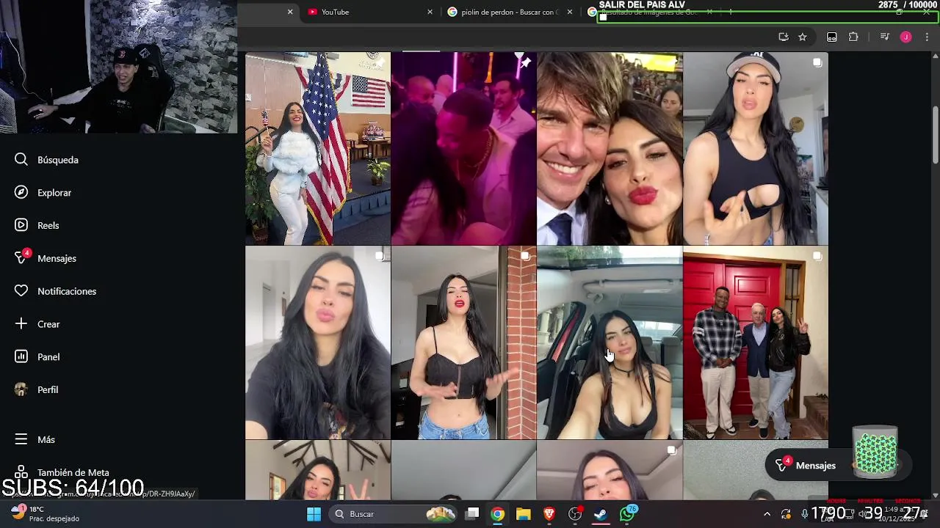Image resolution: width=940 pixels, height=528 pixels.
Task: Click the Chrome taskbar icon
Action: 498,514
